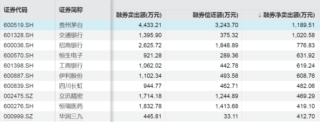Click the 证券简称 column header

pyautogui.click(x=71, y=10)
